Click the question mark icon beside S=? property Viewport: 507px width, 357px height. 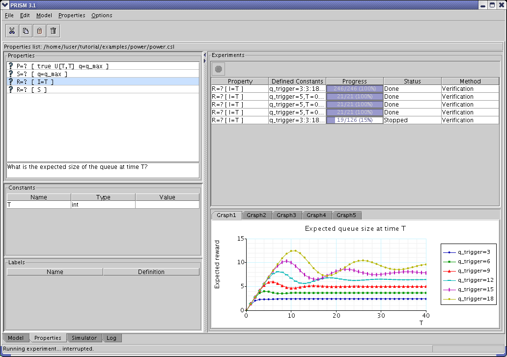pyautogui.click(x=11, y=74)
